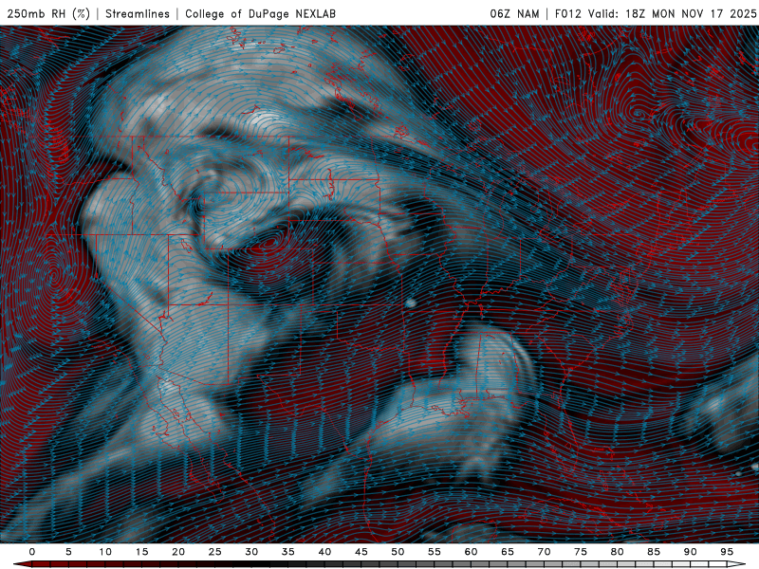Click the "50" label on the color scale
Screen dimensions: 759x569
pos(398,552)
